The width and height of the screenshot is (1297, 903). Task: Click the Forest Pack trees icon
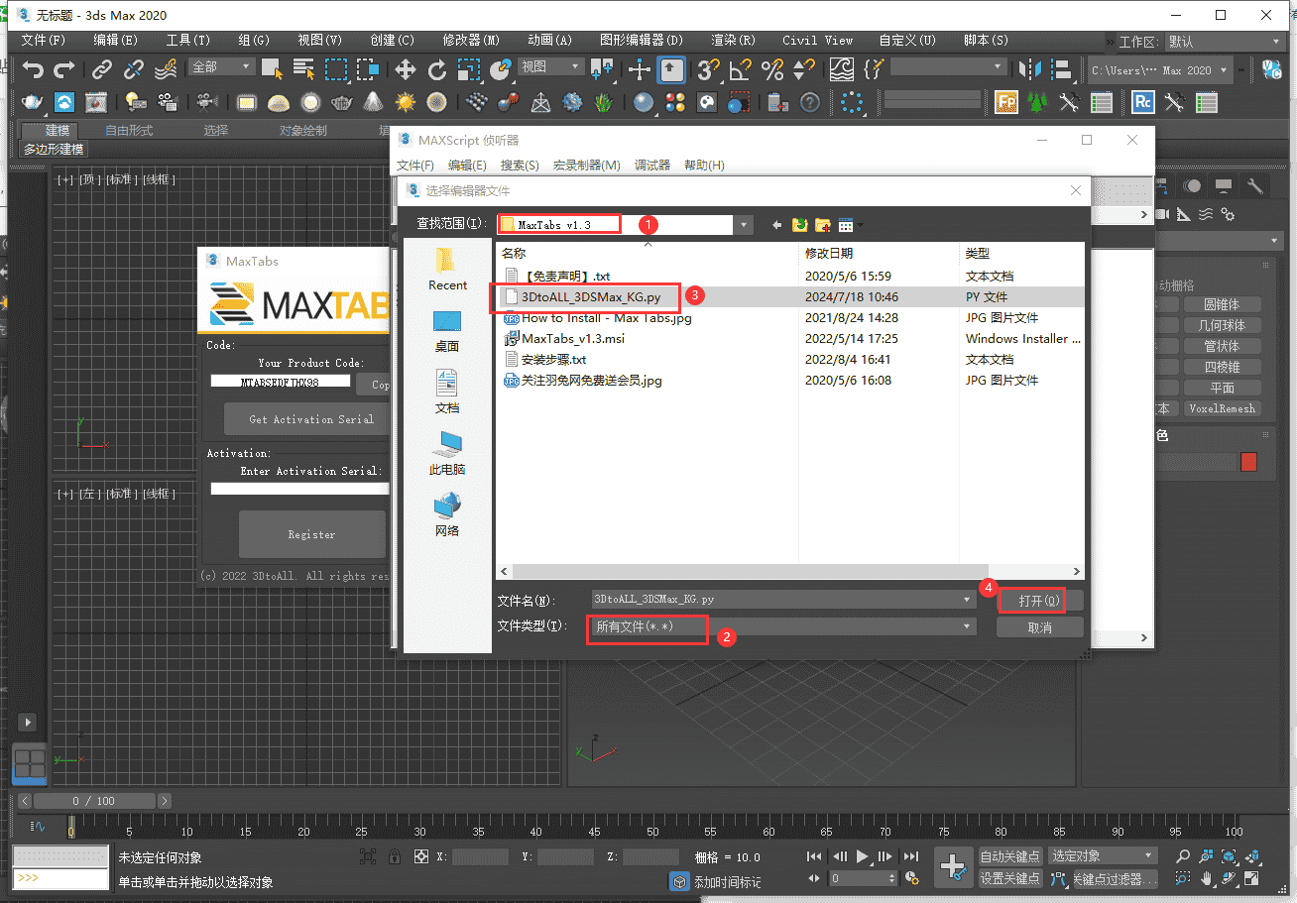point(1037,102)
